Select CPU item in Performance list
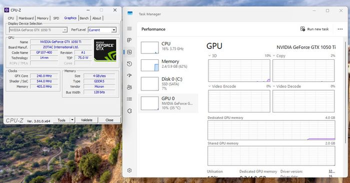The height and width of the screenshot is (183, 350). (168, 47)
